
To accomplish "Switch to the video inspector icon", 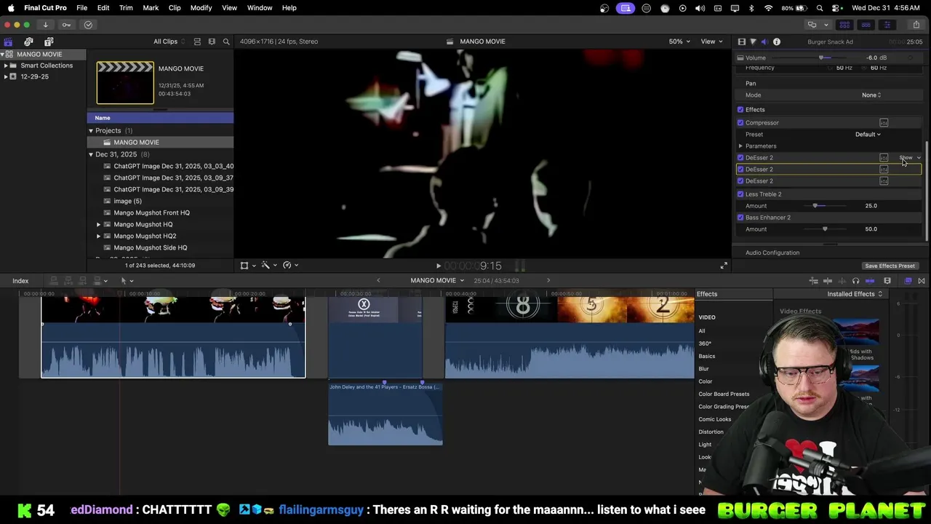I will coord(741,41).
